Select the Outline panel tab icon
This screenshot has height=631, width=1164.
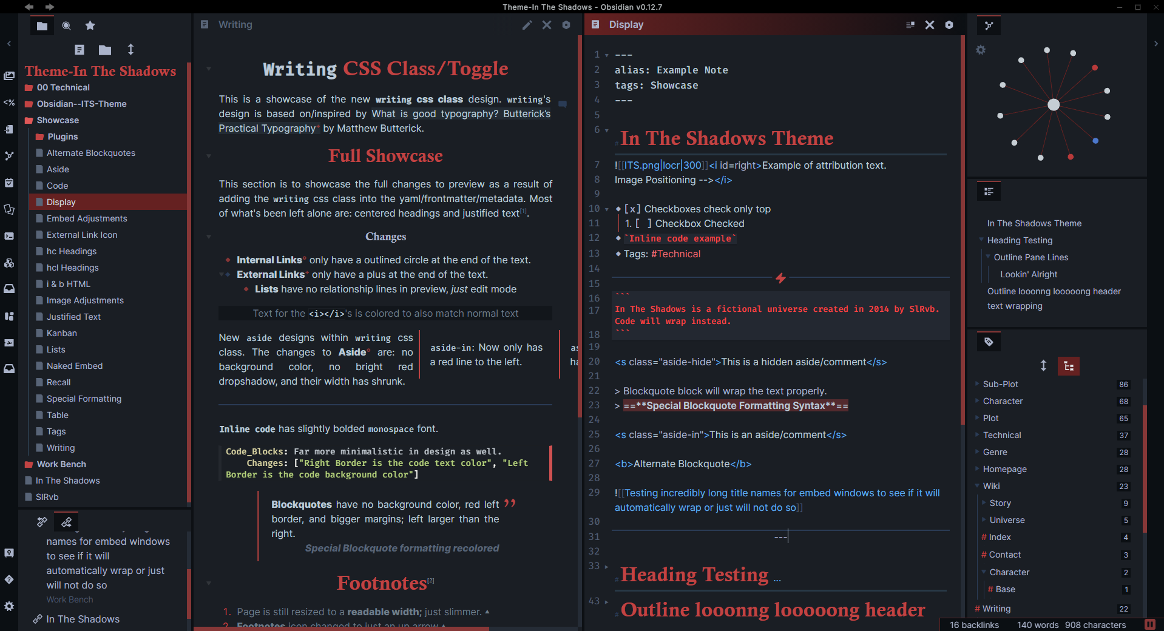pyautogui.click(x=989, y=192)
